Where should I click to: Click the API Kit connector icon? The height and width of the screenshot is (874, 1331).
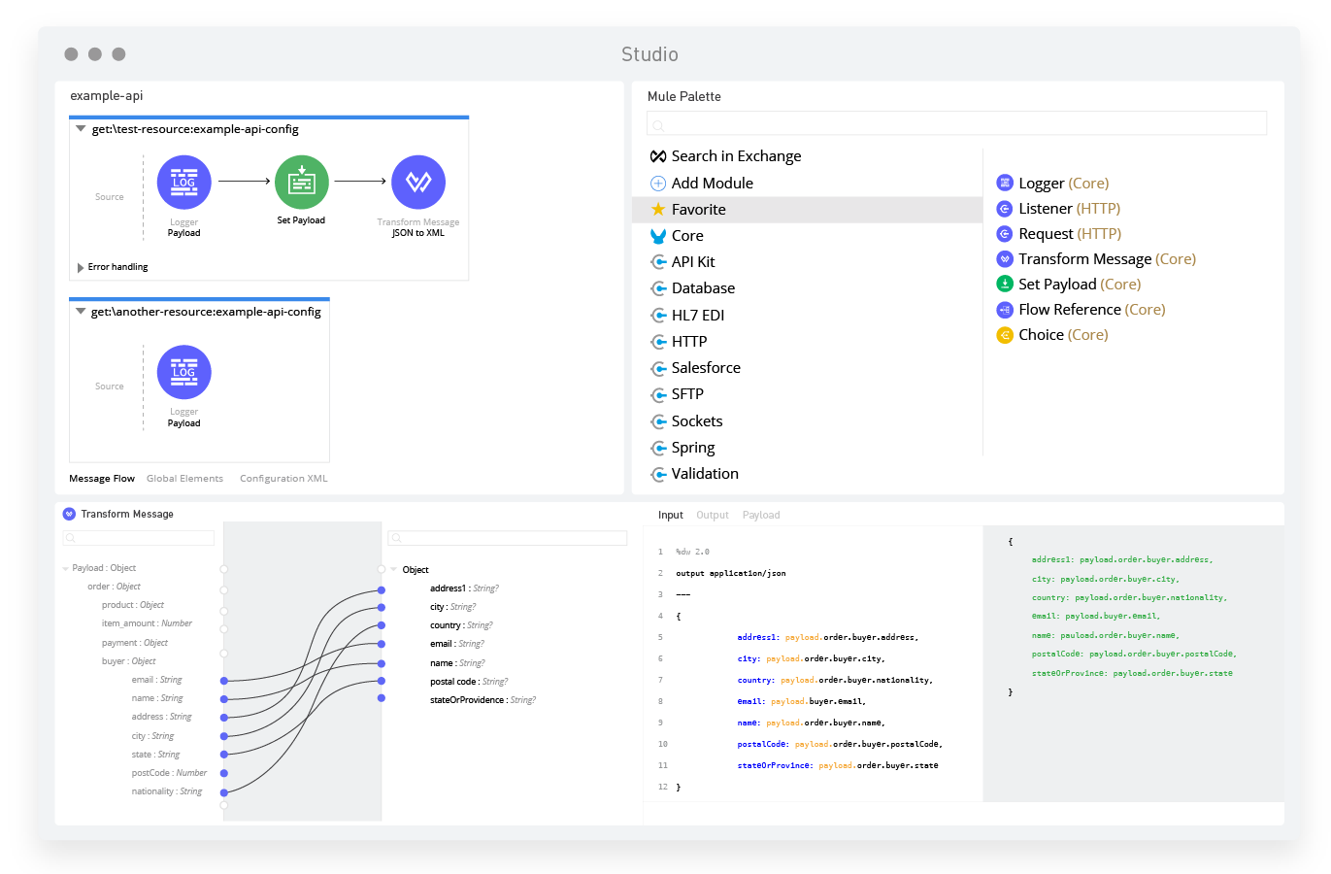point(658,262)
